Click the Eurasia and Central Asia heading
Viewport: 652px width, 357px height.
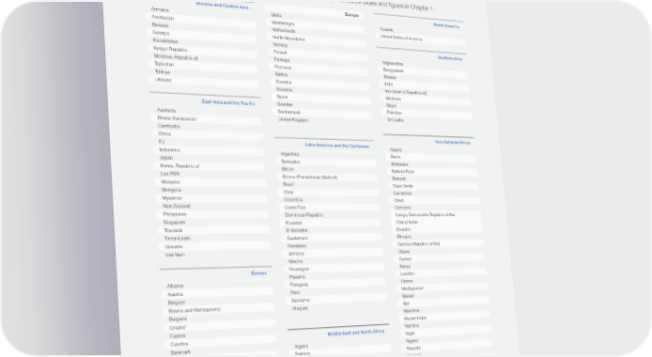222,6
